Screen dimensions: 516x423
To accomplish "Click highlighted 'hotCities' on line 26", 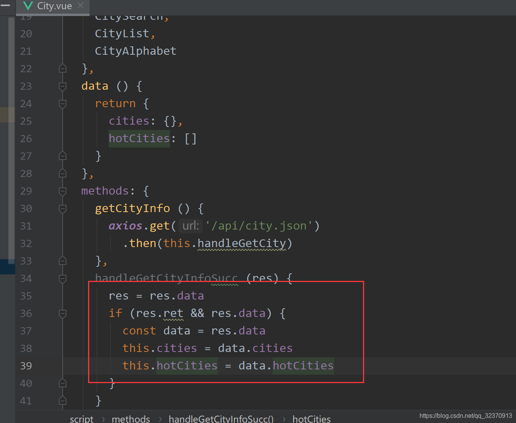I will point(139,138).
